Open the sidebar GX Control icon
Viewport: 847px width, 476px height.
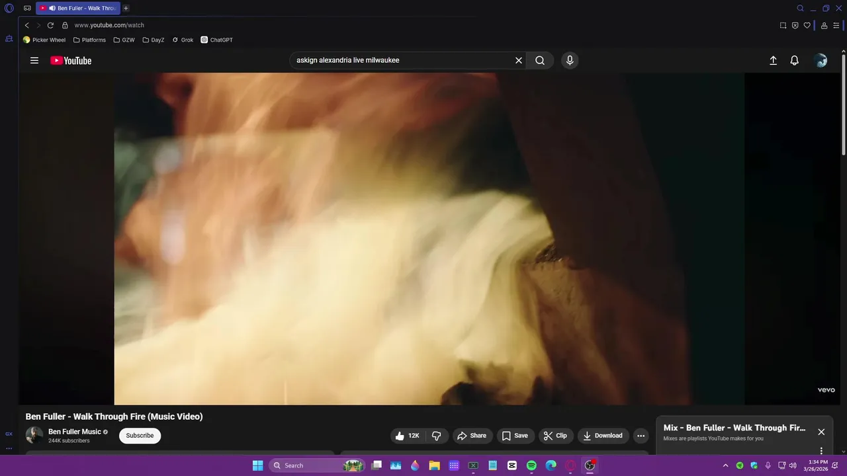(x=9, y=434)
